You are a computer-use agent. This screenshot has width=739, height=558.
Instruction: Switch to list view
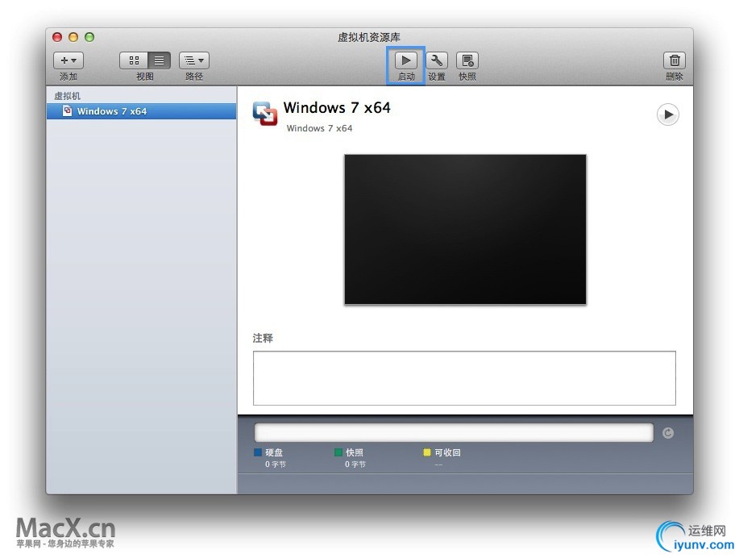160,60
